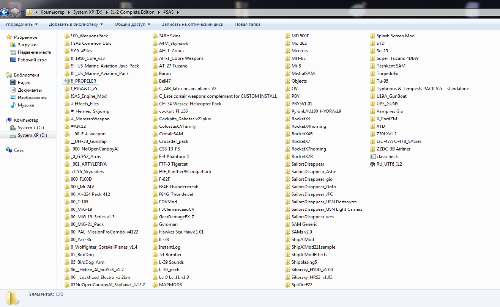Select the System XP (D:) drive icon in sidebar

13,135
